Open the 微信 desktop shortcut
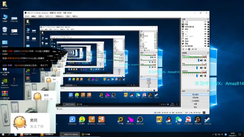 178,121
